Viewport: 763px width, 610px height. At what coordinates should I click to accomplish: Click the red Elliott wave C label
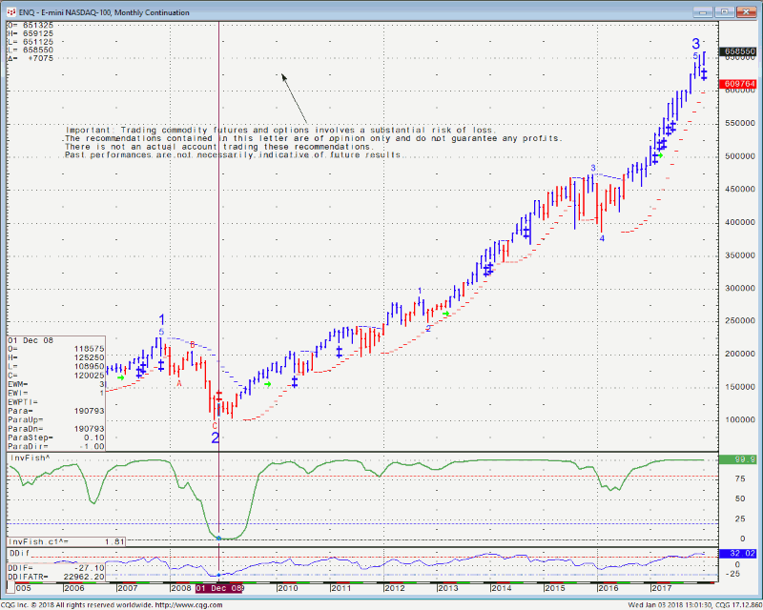(x=215, y=426)
